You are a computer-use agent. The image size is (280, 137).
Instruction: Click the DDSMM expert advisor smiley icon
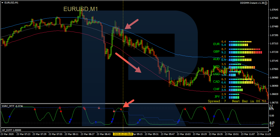click(266, 3)
